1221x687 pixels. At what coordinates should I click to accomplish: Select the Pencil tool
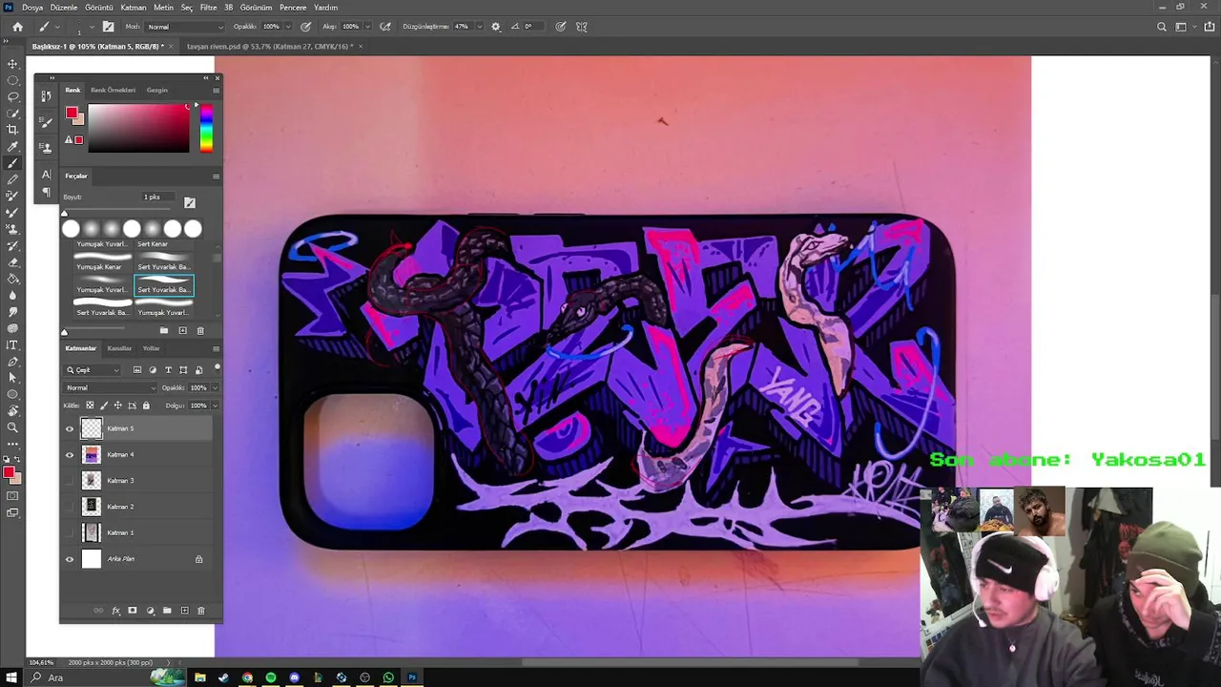(x=12, y=179)
